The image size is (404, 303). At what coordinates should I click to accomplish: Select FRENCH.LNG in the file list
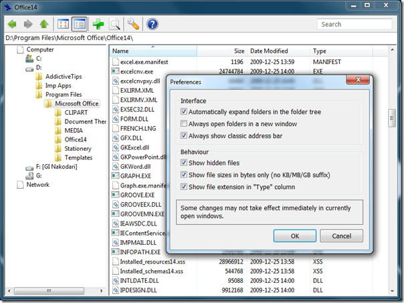(x=138, y=129)
